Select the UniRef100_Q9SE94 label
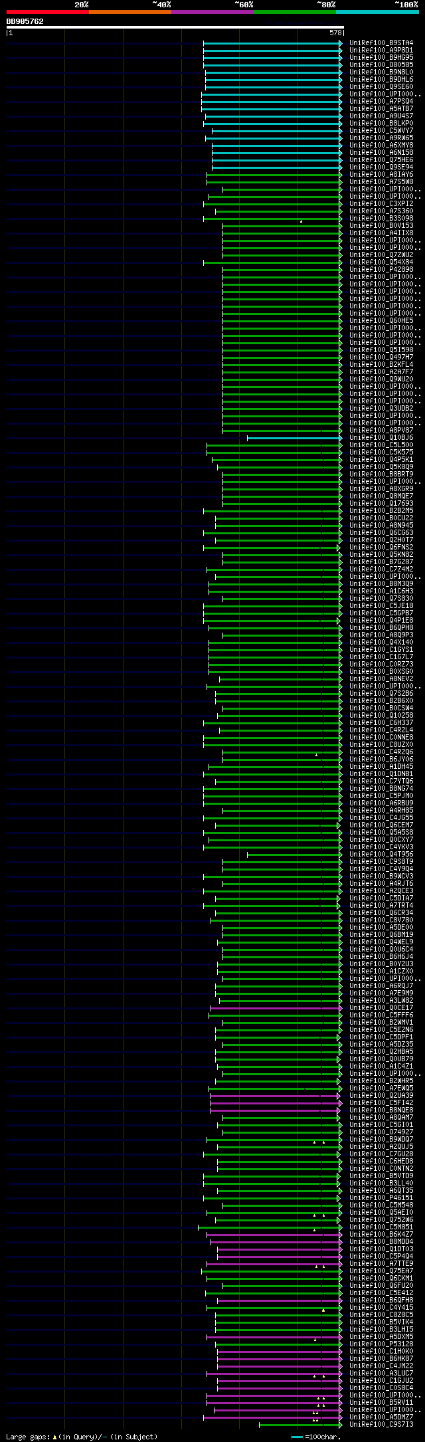 click(x=381, y=167)
